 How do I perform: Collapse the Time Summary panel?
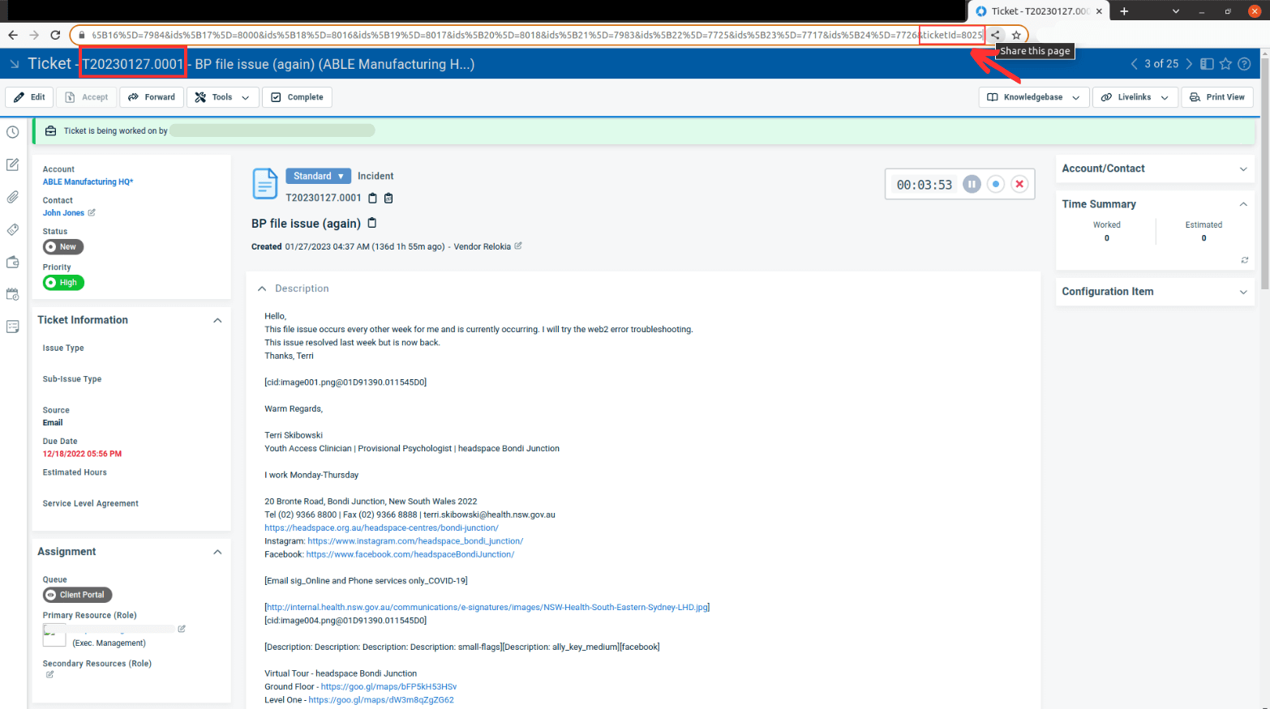1243,204
